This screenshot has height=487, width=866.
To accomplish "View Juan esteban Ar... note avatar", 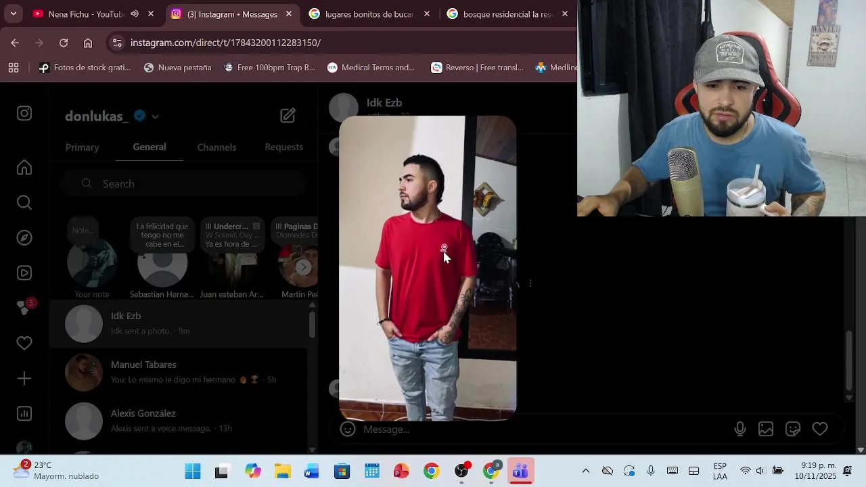I will (232, 264).
